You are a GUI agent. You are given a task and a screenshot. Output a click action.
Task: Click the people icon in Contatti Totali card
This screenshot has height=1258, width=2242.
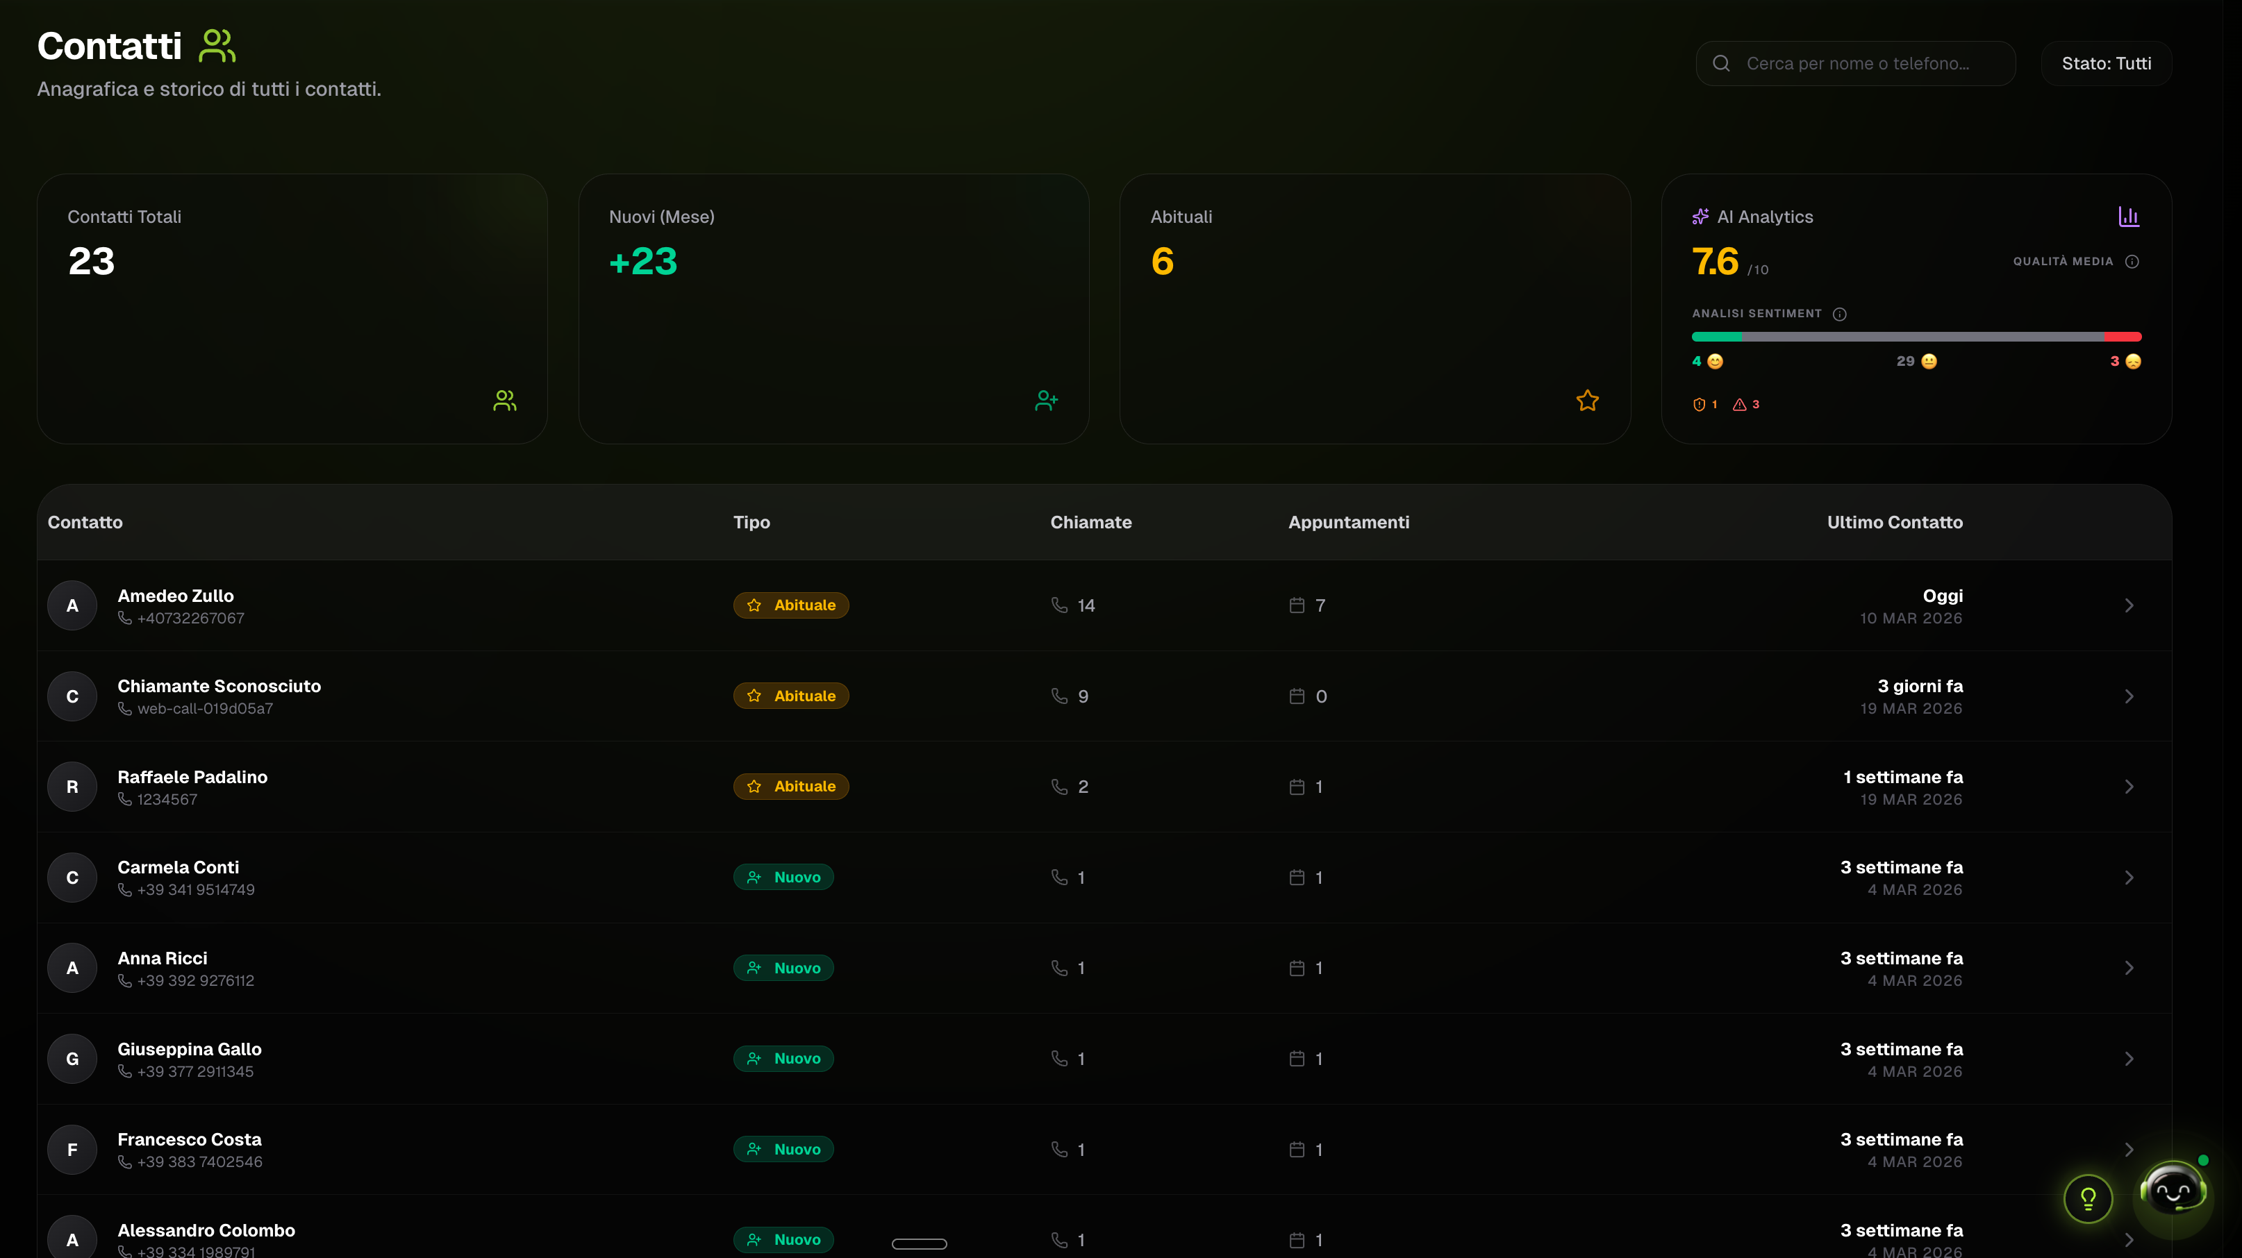point(505,400)
